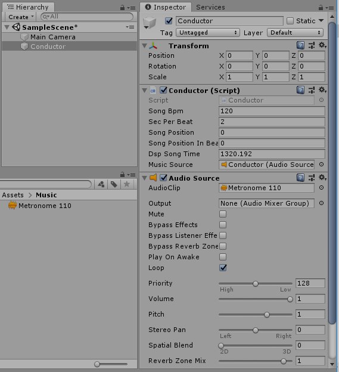Click search by type icon in Project
339x372 pixels.
(x=101, y=184)
